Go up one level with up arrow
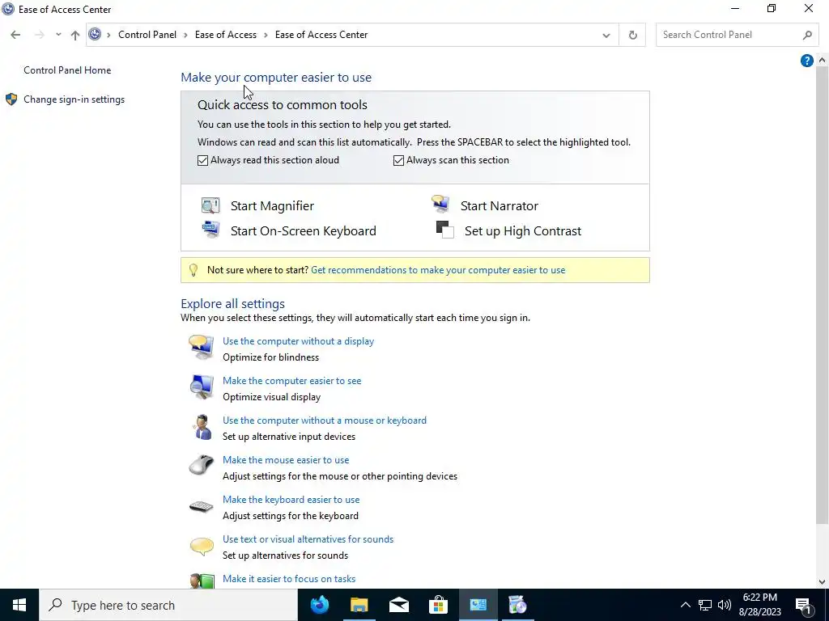Viewport: 829px width, 621px height. click(x=75, y=35)
